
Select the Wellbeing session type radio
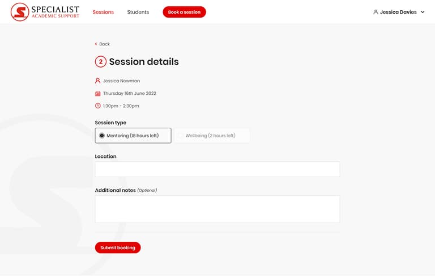pyautogui.click(x=181, y=136)
